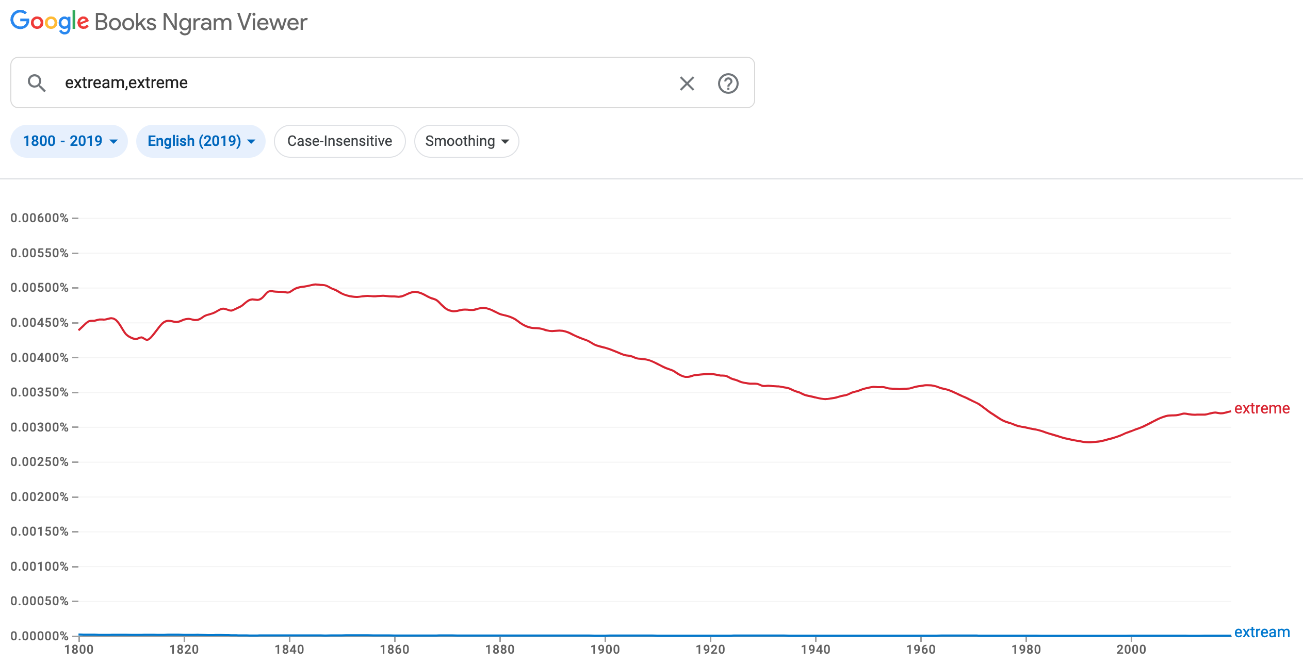This screenshot has width=1303, height=664.
Task: Click the 1880 x-axis year label
Action: (x=500, y=650)
